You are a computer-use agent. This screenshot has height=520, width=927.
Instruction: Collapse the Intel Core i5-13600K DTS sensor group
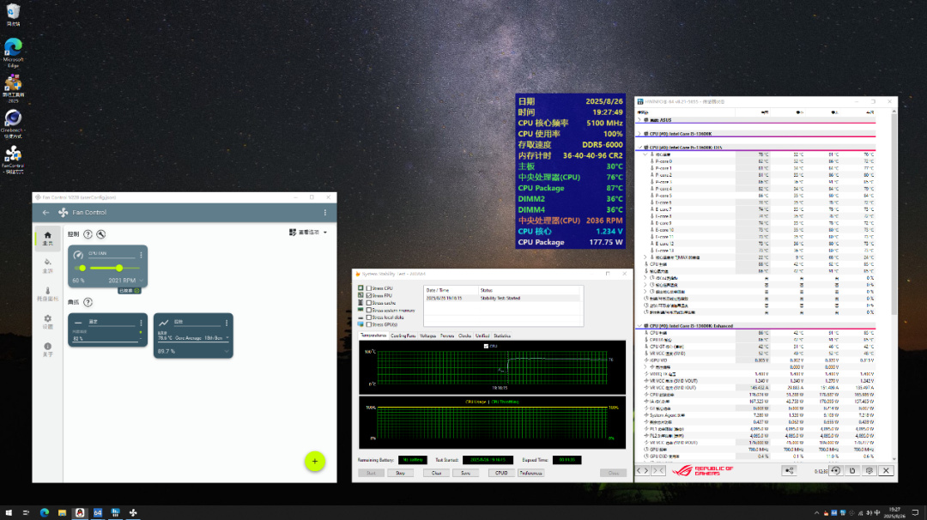click(x=639, y=148)
